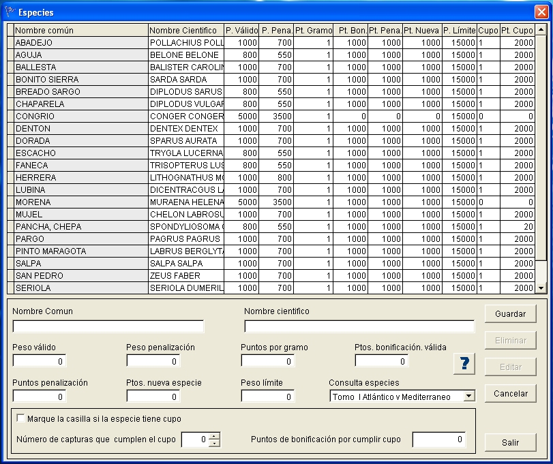This screenshot has width=553, height=464.
Task: Decrease the número de capturas spinner
Action: tap(215, 444)
